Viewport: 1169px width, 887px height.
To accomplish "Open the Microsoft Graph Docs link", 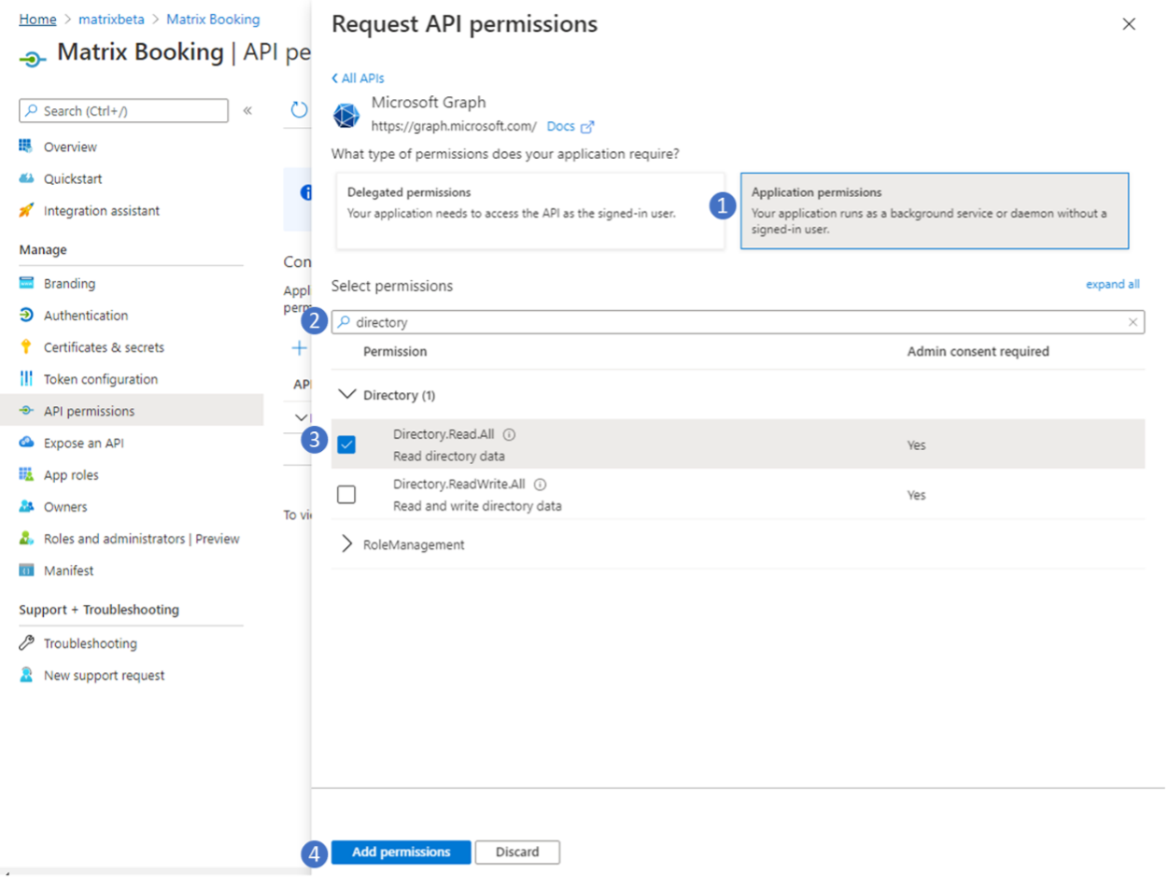I will [x=561, y=126].
